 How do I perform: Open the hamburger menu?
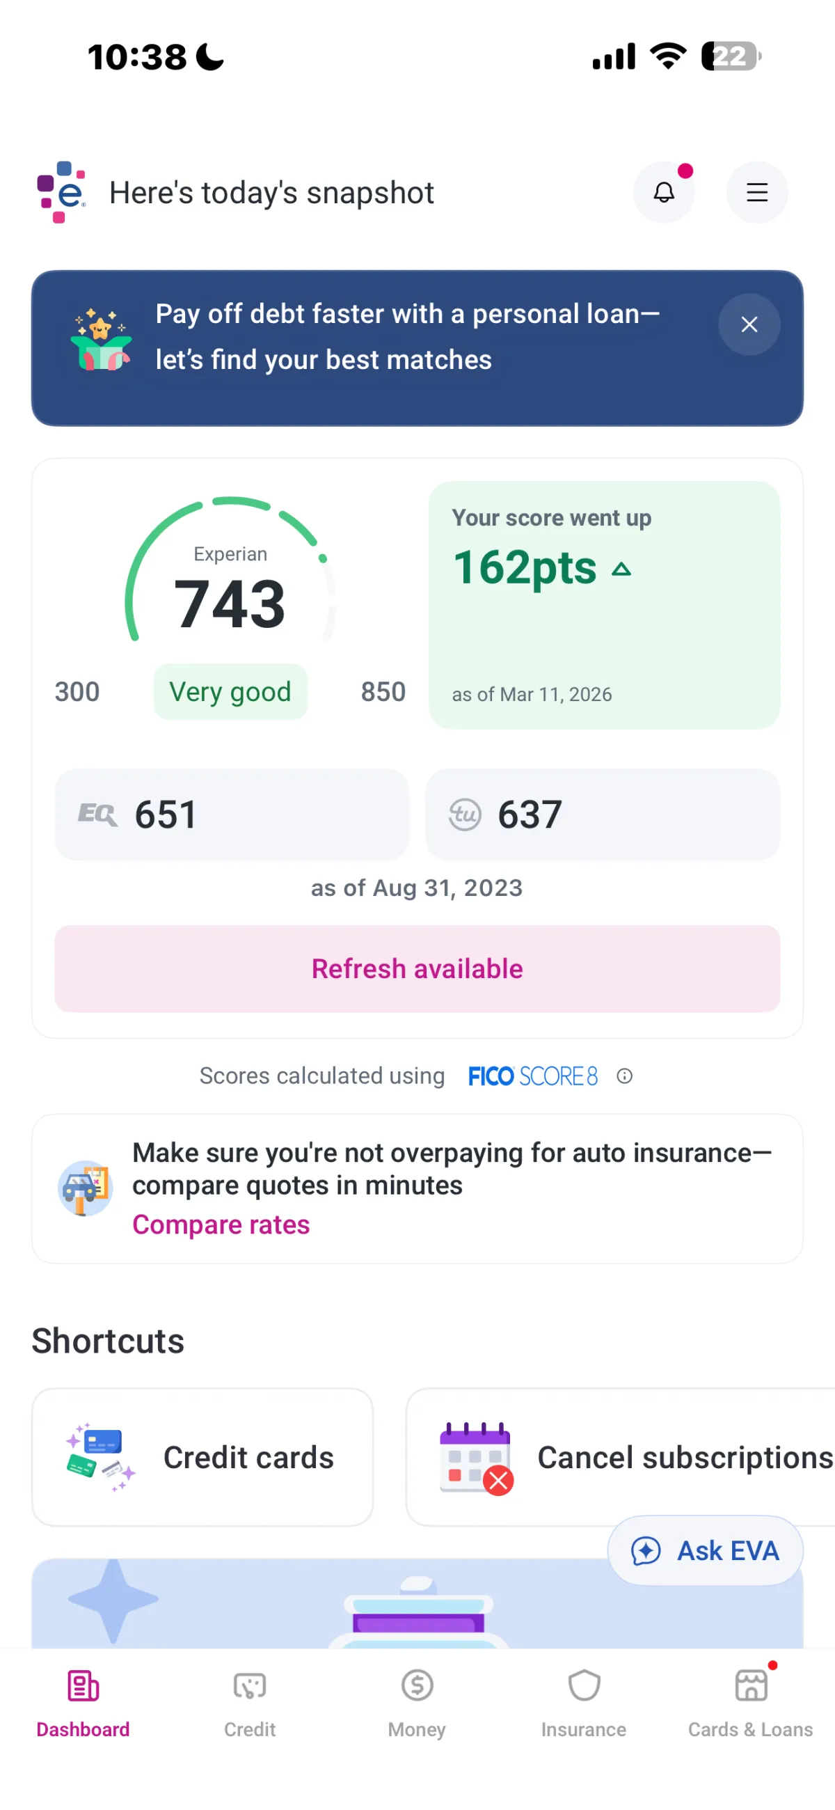[756, 193]
